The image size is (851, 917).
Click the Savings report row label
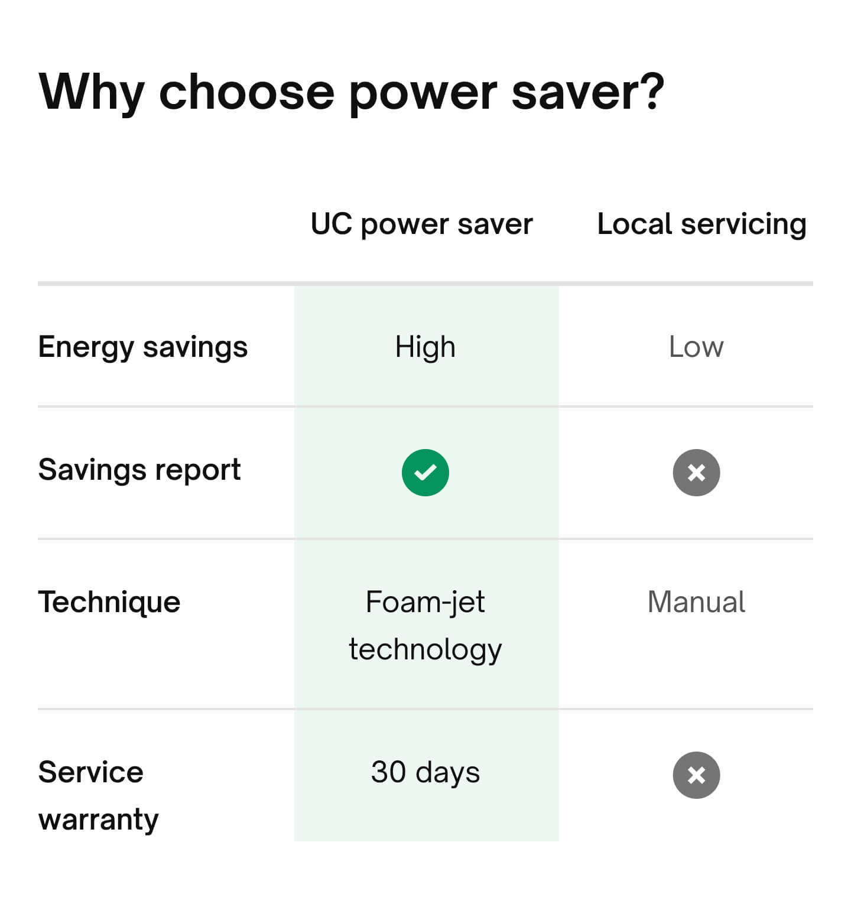139,470
